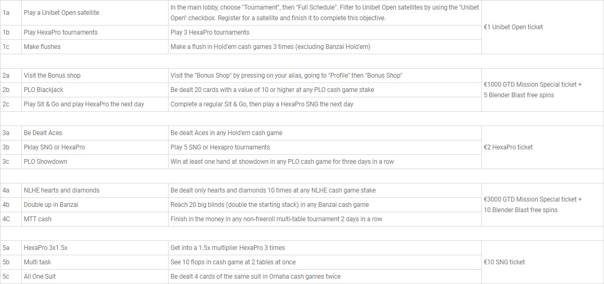Select the "NLHE hearts and diamonds" mission
Viewport: 604px width, 284px height.
(62, 190)
